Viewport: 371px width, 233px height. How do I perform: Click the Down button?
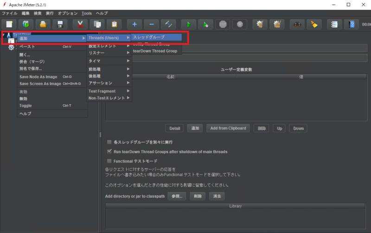(298, 129)
